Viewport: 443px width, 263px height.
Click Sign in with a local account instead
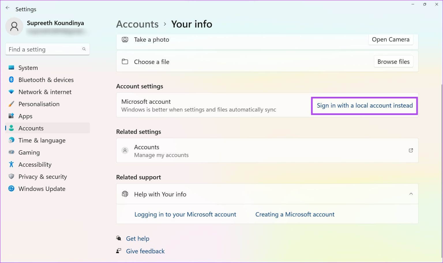click(365, 106)
